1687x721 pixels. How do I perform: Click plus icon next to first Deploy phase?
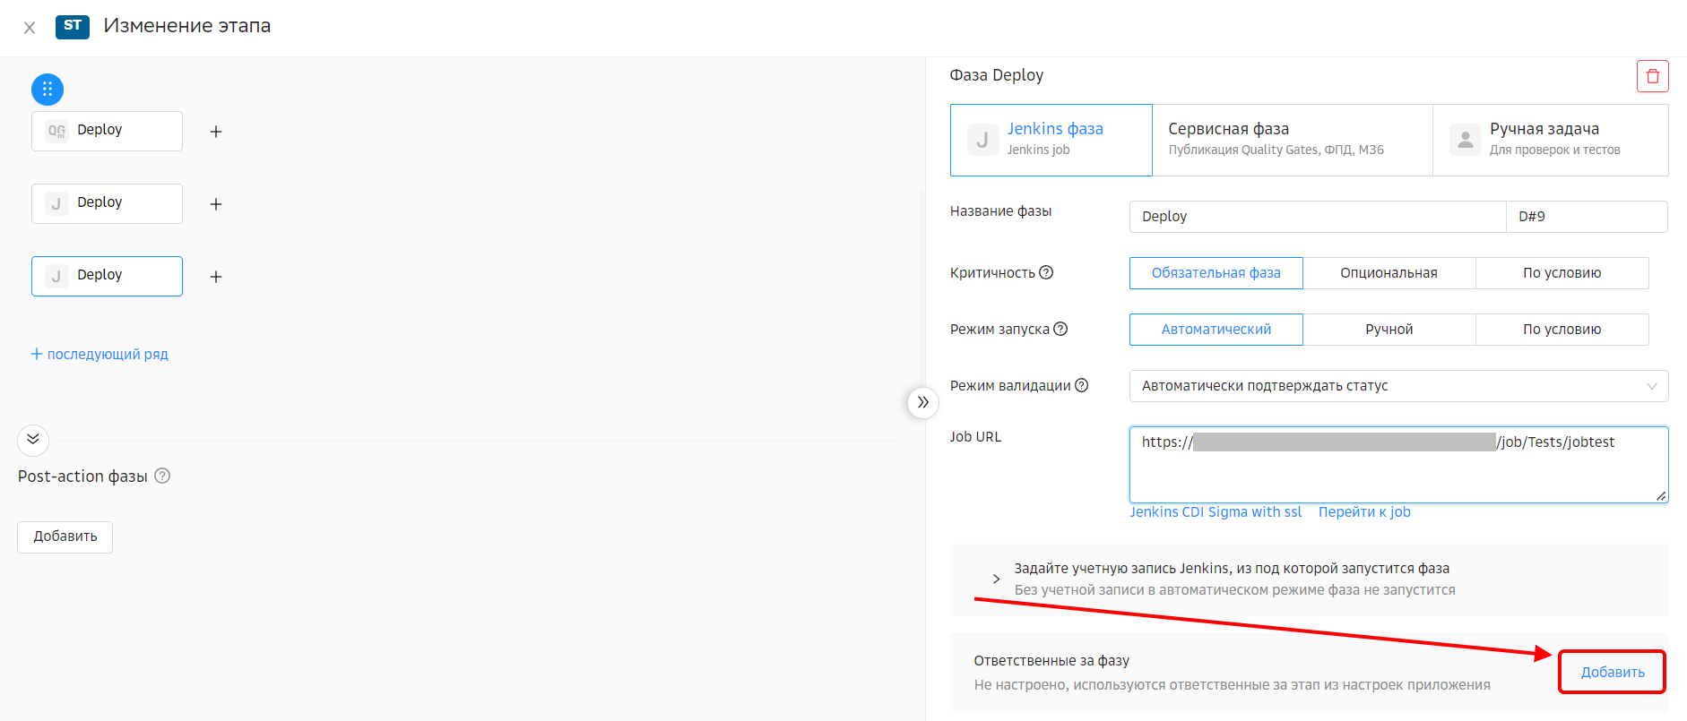coord(216,132)
